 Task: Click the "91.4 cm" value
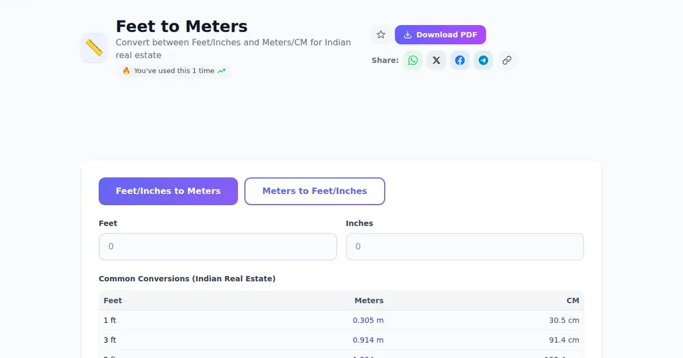click(564, 340)
